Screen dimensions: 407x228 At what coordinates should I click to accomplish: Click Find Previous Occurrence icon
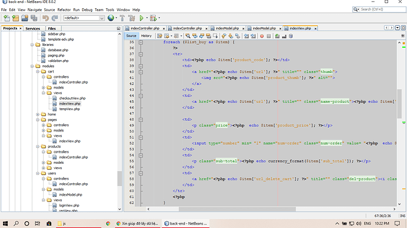click(195, 36)
